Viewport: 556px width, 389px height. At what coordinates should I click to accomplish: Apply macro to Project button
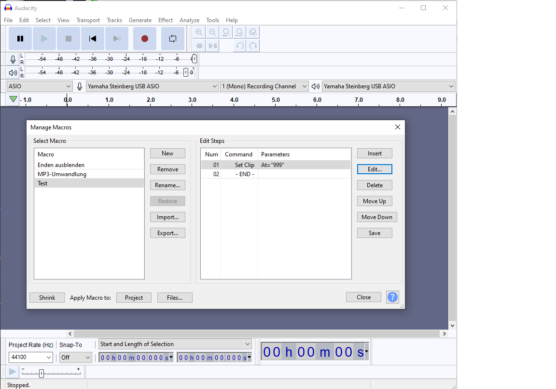click(134, 297)
